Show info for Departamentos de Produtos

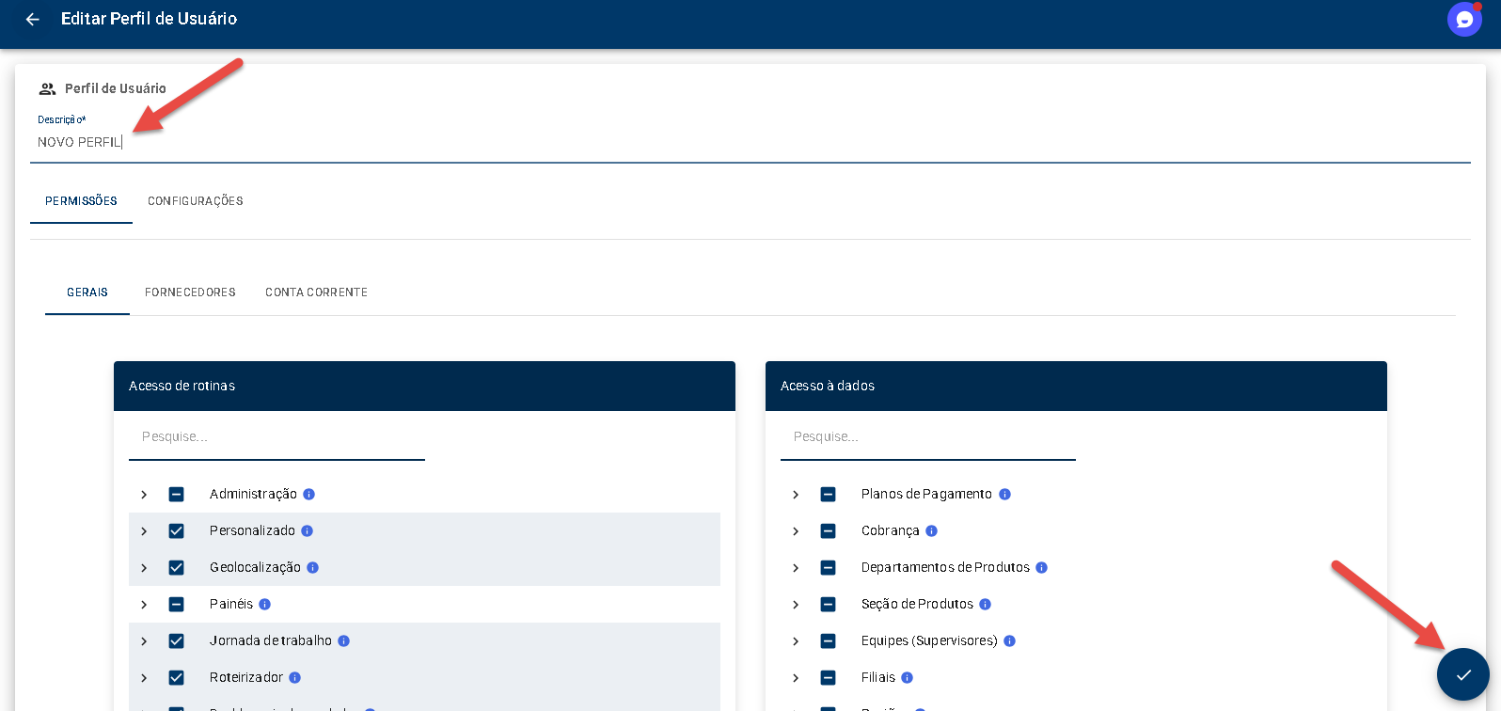click(1041, 567)
